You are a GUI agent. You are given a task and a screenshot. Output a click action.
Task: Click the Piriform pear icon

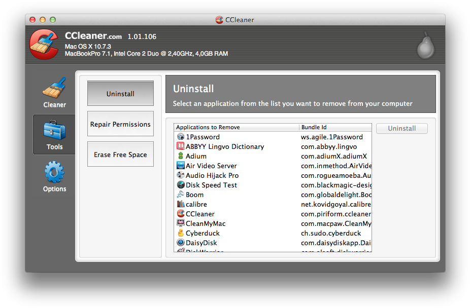click(426, 46)
